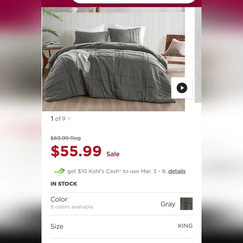Tap the search field at the top
The height and width of the screenshot is (243, 243).
134,2
